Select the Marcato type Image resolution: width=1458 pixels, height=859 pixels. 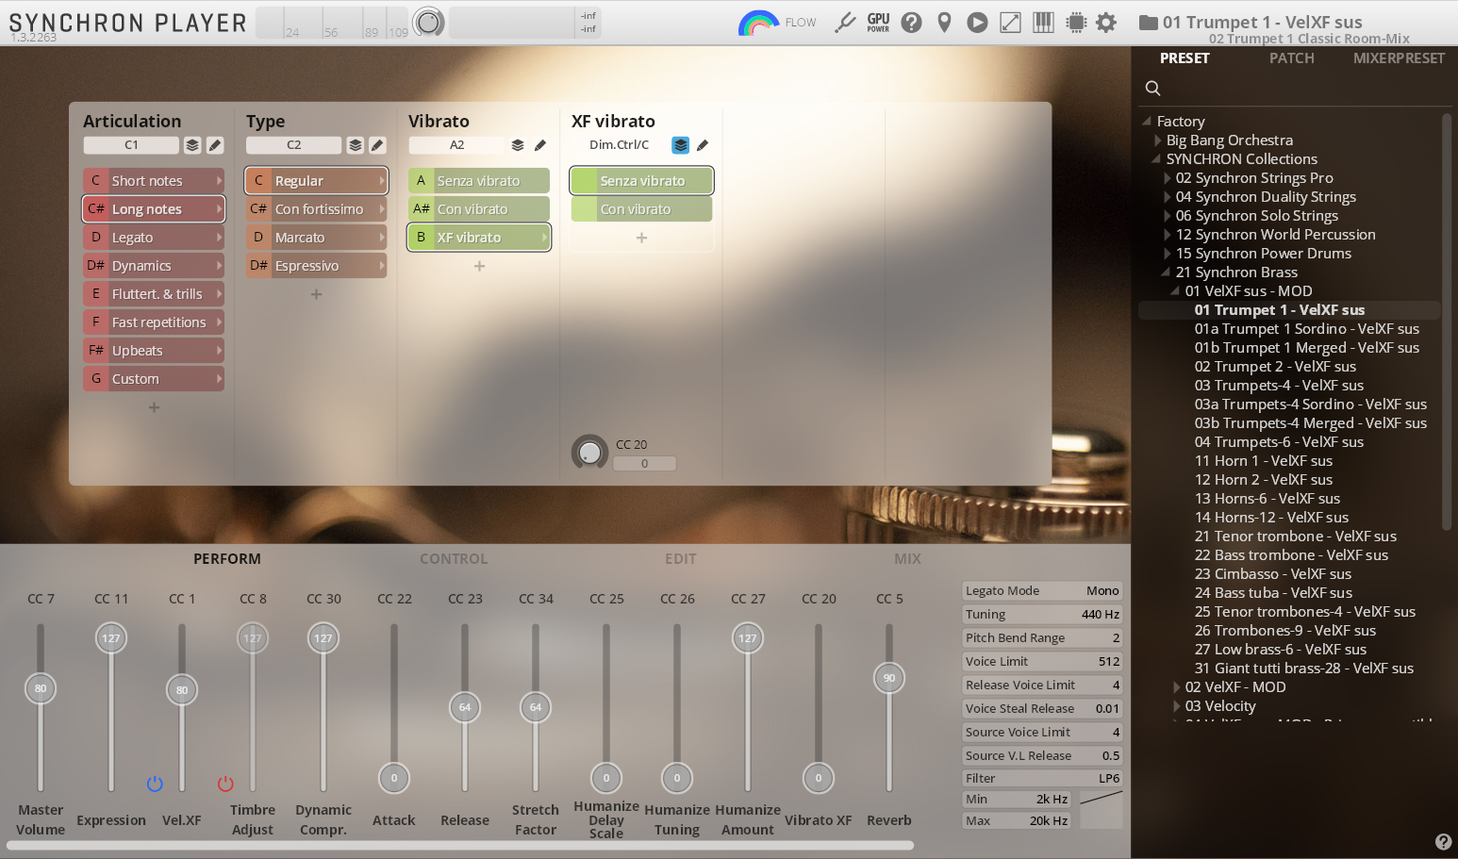point(316,238)
